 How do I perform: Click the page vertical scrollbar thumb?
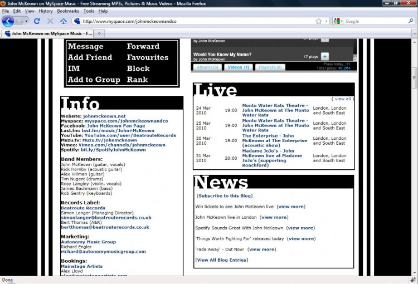pos(414,78)
